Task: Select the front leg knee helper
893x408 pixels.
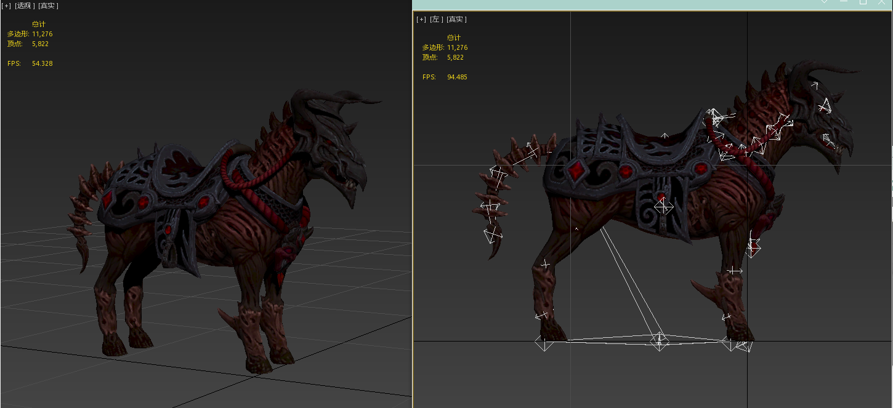Action: [735, 270]
